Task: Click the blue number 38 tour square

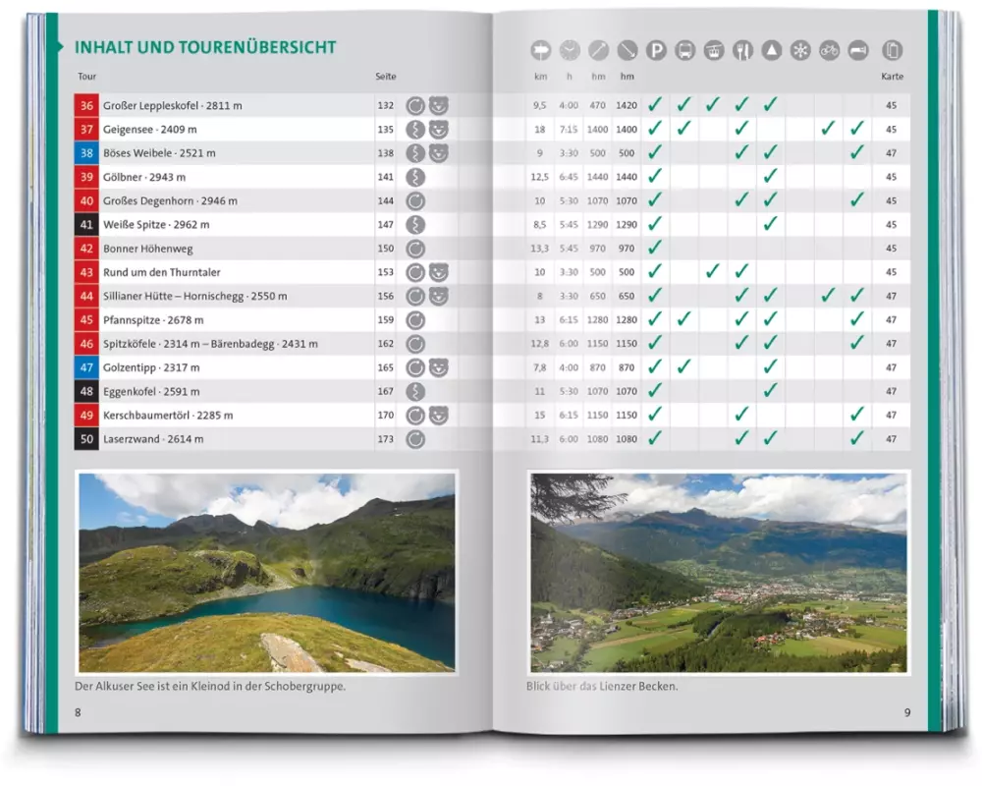Action: point(86,153)
